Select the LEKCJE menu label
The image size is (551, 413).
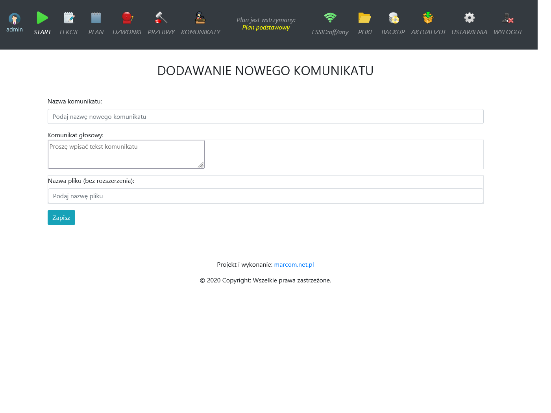(69, 32)
